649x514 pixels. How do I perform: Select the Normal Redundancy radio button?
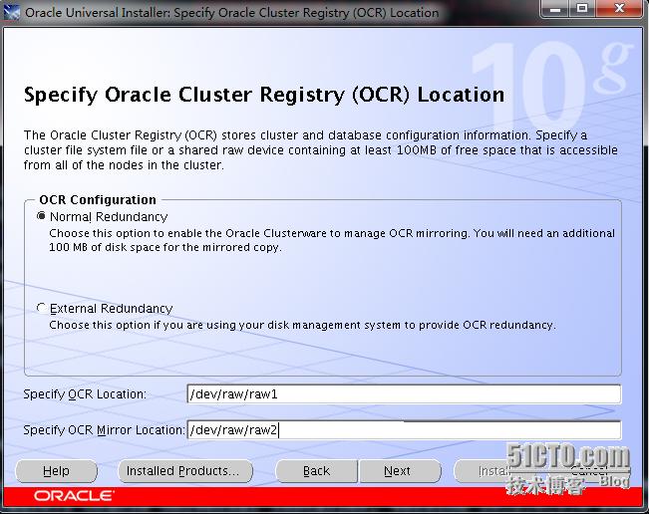[x=41, y=216]
